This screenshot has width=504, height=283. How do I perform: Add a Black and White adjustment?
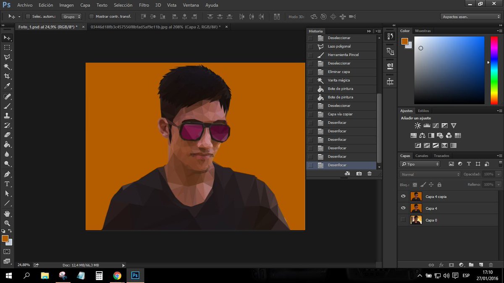coord(431,135)
